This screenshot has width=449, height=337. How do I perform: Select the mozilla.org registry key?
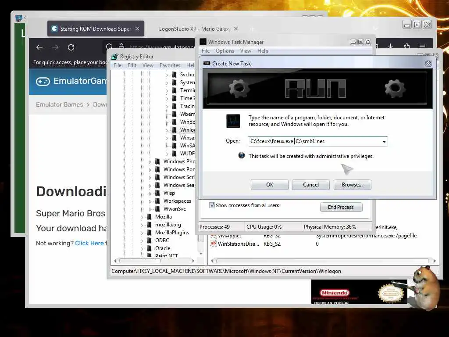[x=168, y=225]
